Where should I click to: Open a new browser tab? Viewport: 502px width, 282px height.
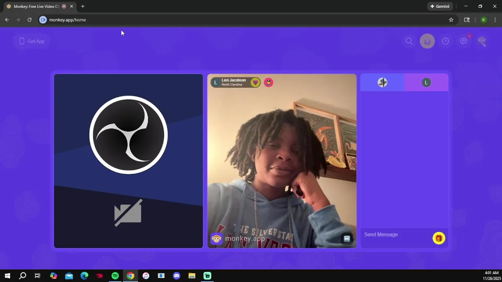click(82, 6)
